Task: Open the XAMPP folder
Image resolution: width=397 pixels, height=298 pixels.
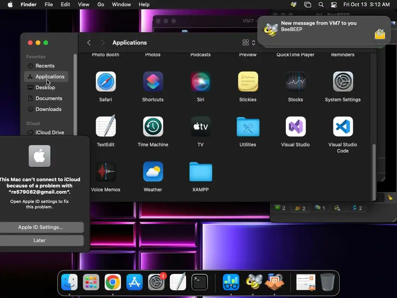Action: [200, 172]
